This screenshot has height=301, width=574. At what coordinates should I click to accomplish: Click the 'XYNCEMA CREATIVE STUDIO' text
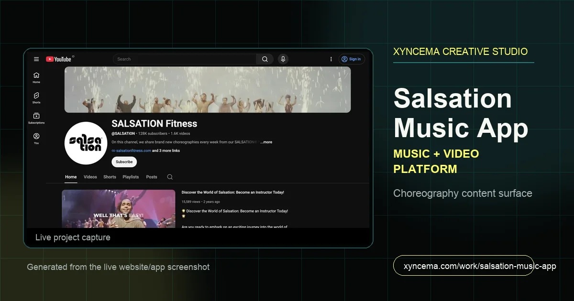[461, 52]
